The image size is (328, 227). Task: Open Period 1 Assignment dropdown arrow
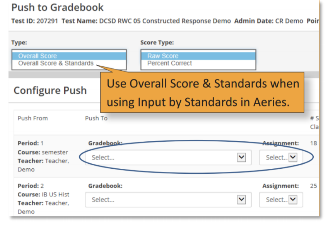293,157
